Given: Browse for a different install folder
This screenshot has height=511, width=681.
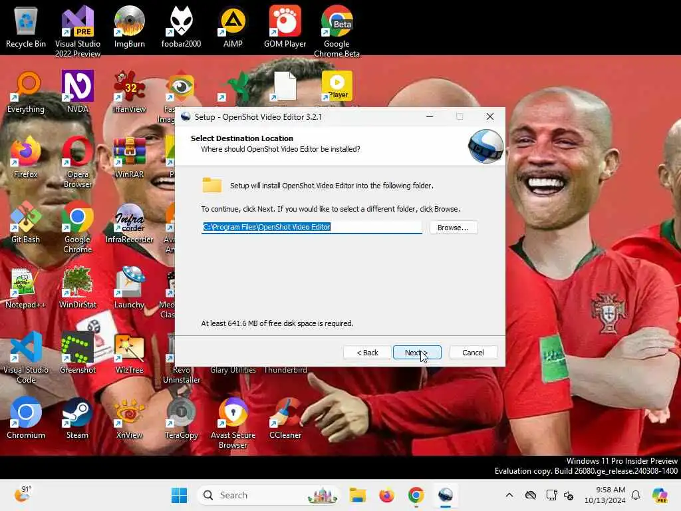Looking at the screenshot, I should coord(453,228).
